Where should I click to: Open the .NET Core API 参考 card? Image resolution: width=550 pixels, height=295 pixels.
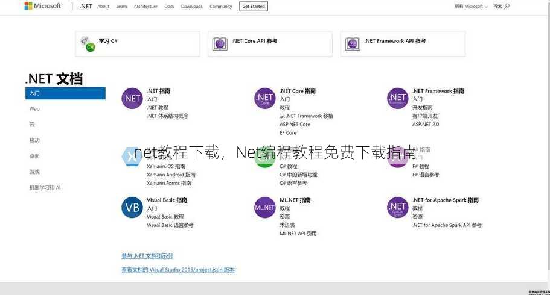[x=270, y=44]
